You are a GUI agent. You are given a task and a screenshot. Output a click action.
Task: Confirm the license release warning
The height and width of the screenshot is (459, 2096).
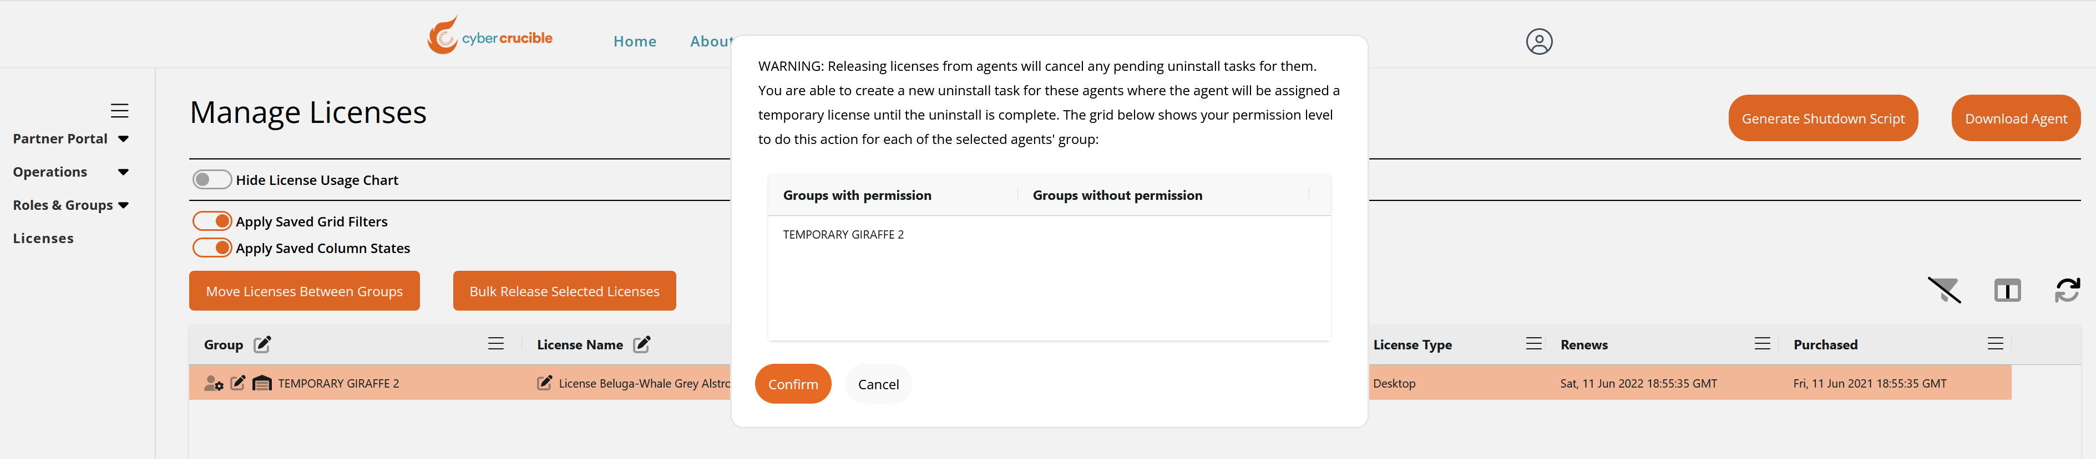point(792,384)
